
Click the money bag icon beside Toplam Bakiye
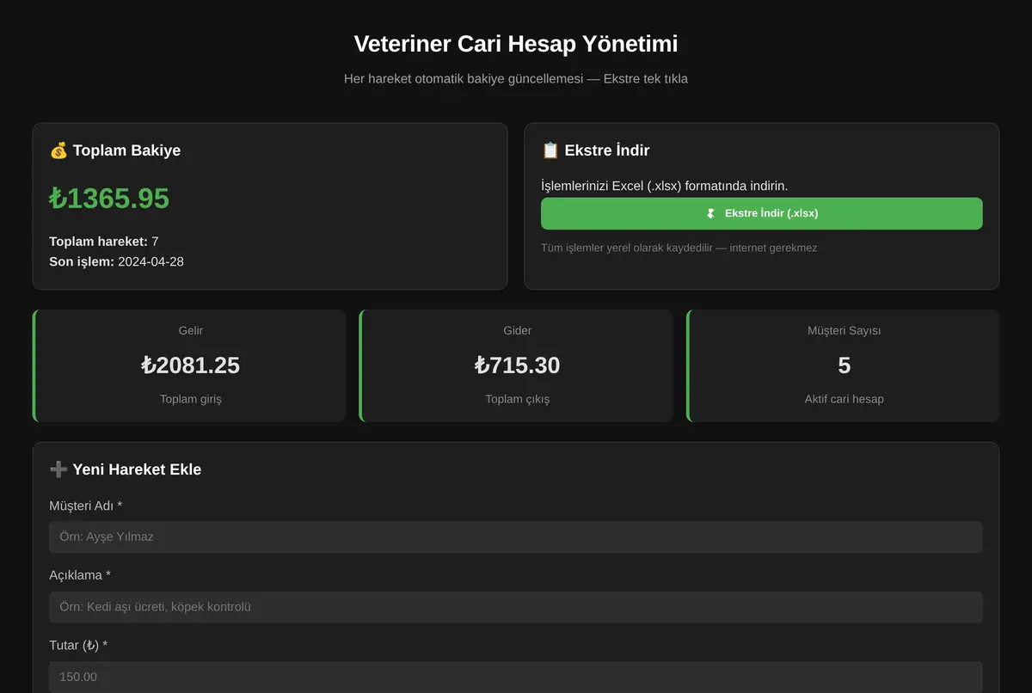coord(58,150)
